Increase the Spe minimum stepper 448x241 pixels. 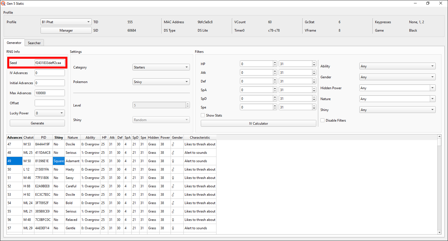tap(275, 106)
